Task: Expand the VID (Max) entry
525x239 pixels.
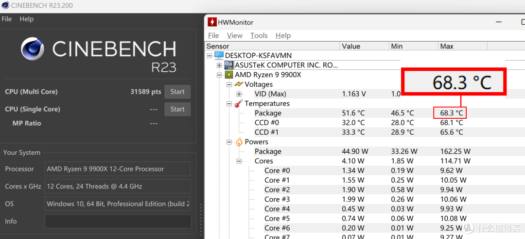Action: pyautogui.click(x=239, y=94)
